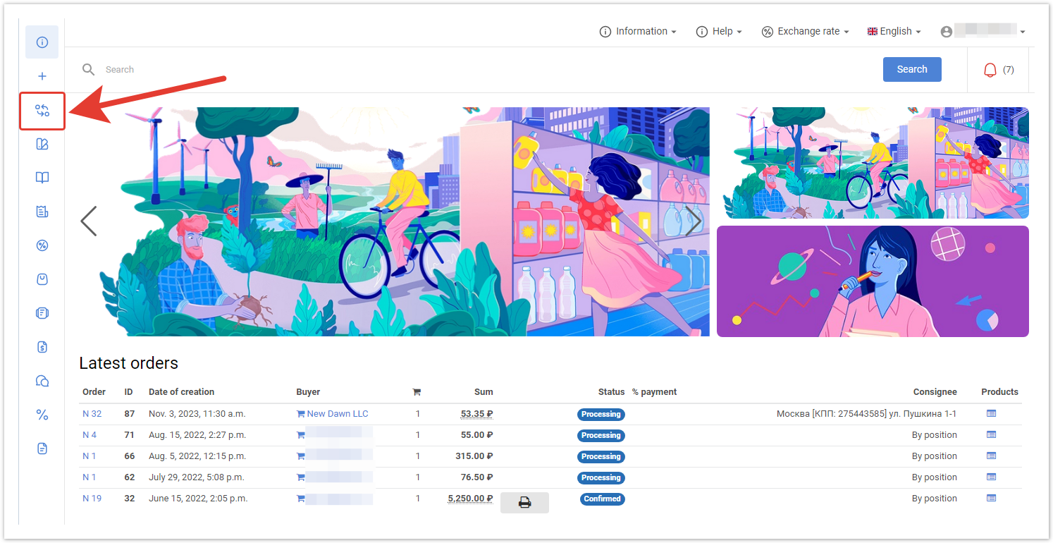This screenshot has width=1053, height=543.
Task: Click buyer cart icon in order N 4 row
Action: point(301,435)
